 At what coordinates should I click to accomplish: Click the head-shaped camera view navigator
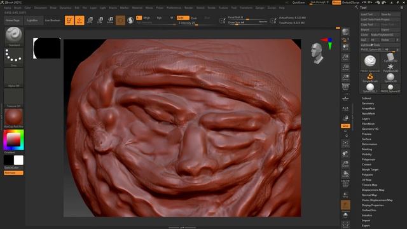click(x=317, y=53)
